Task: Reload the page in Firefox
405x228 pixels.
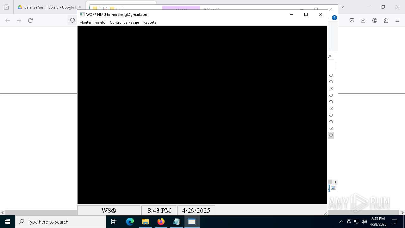Action: coord(30,20)
